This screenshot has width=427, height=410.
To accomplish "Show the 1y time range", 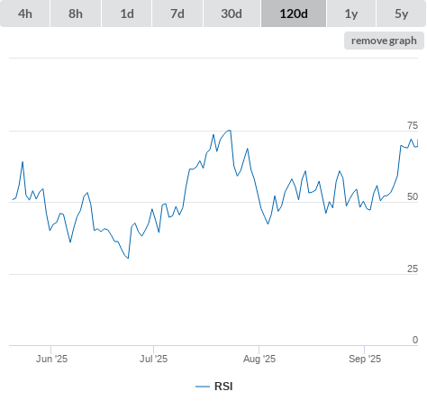I will coord(351,14).
